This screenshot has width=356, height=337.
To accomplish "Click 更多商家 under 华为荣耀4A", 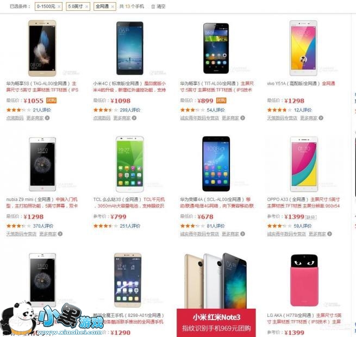I will tap(230, 234).
